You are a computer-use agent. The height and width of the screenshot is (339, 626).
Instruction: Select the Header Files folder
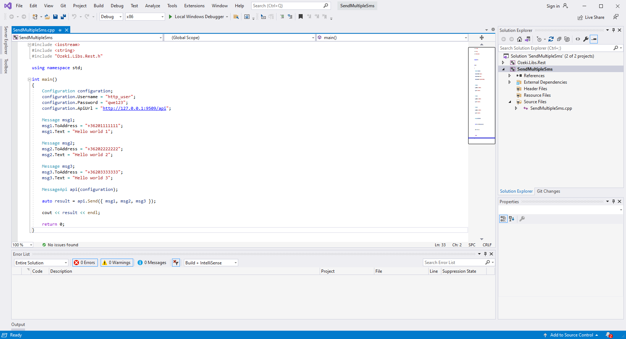click(x=535, y=89)
